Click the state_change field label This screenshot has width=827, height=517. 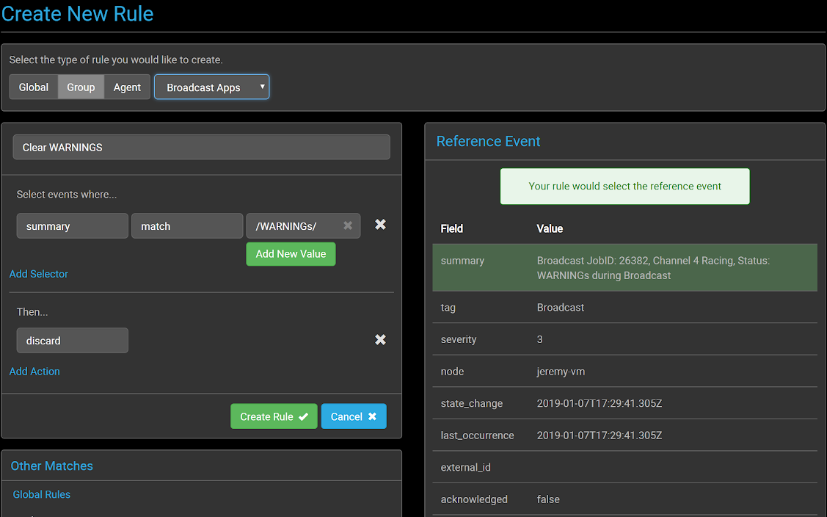coord(472,403)
